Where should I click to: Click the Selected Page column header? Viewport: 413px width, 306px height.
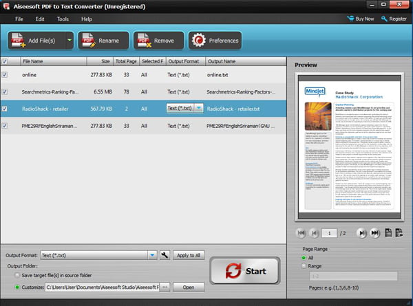pyautogui.click(x=153, y=61)
